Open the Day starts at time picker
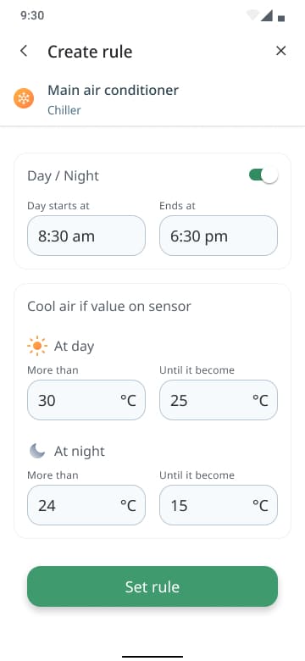The image size is (305, 661). [86, 236]
